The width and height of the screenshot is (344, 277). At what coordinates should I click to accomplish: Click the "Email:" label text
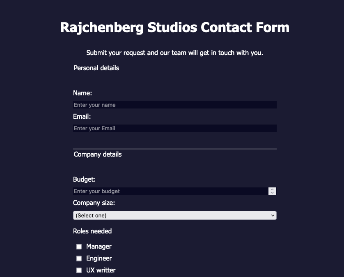point(82,117)
